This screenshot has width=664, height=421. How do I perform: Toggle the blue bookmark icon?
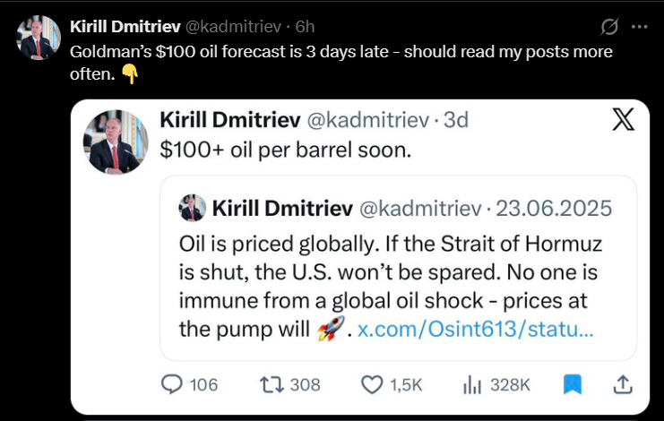[x=573, y=384]
